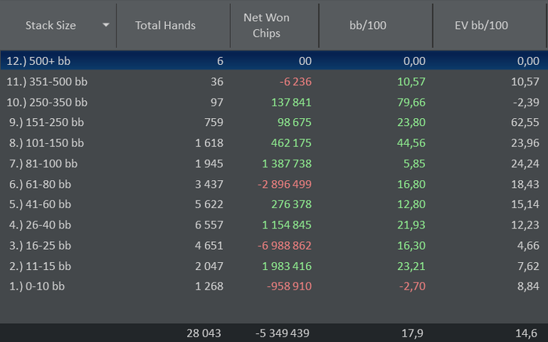Click the net won total -5 349 439
548x342 pixels.
point(283,333)
